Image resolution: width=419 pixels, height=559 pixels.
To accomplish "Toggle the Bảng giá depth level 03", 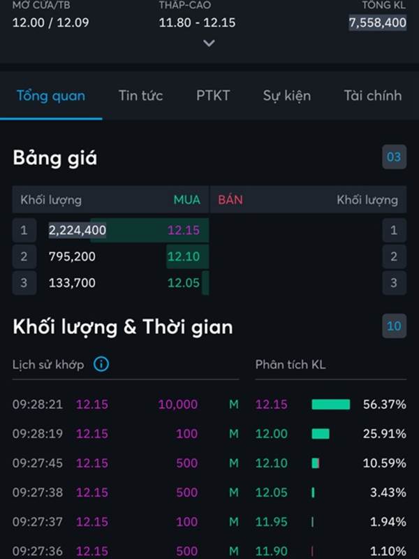I will (394, 157).
